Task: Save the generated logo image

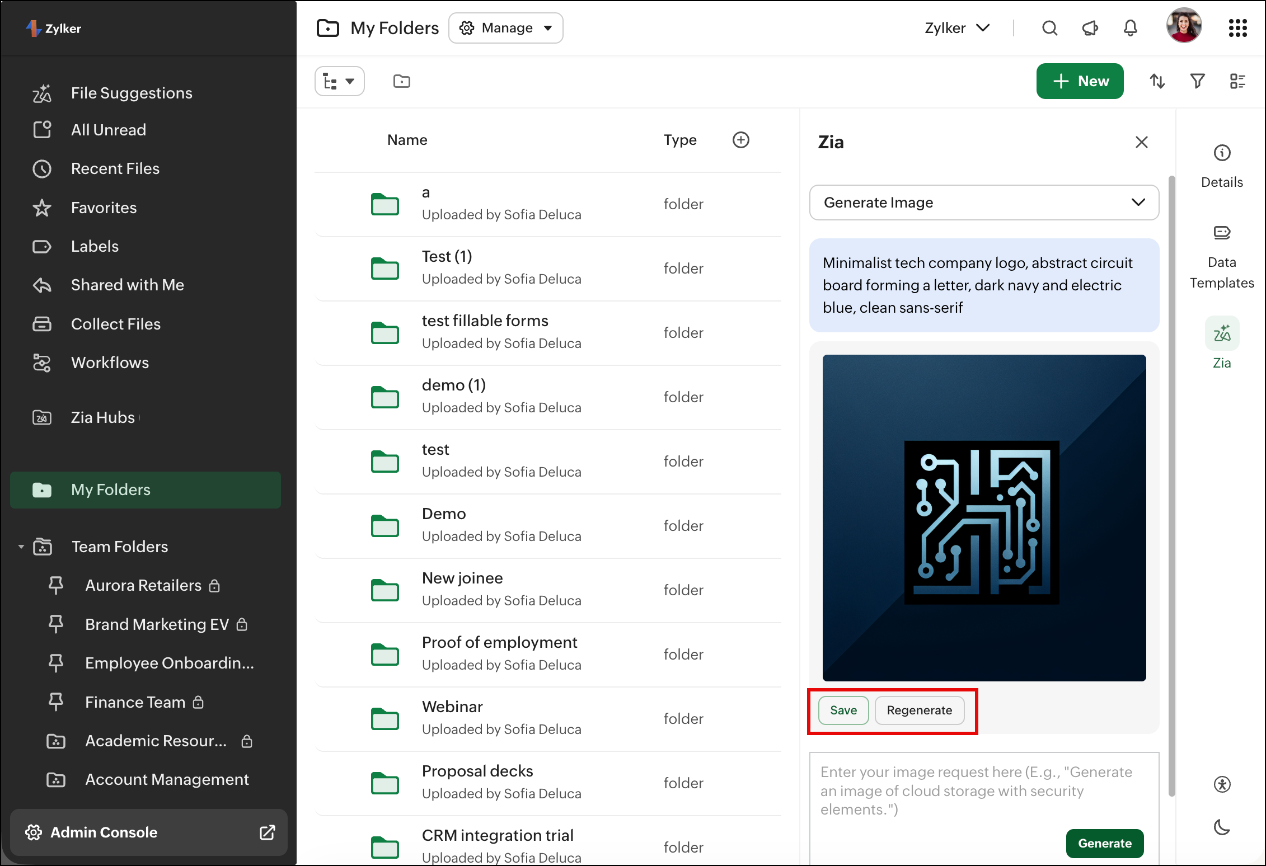Action: pos(843,710)
